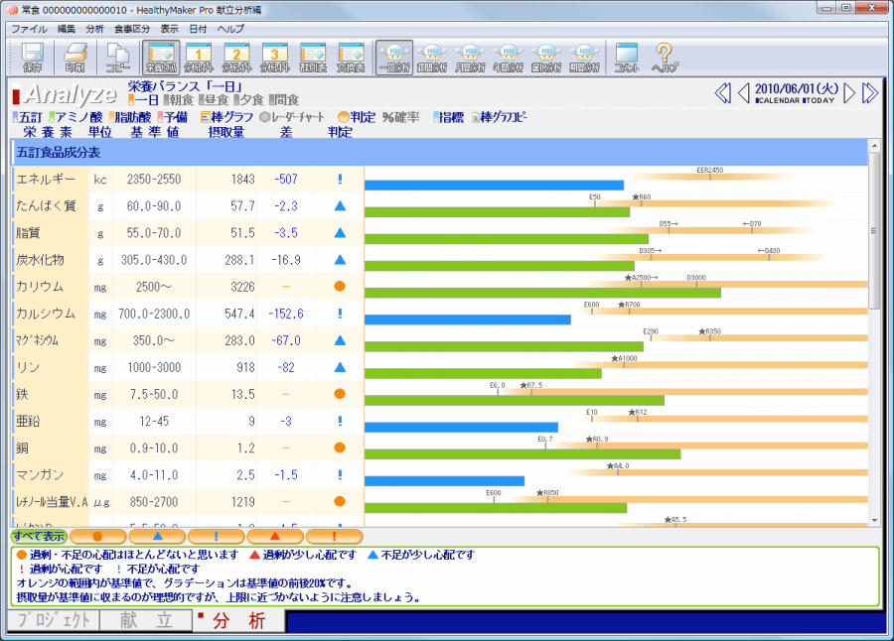The image size is (894, 641).
Task: Open the 表示 menu
Action: pos(169,29)
